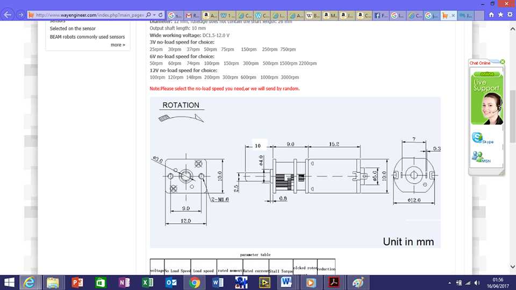Click the search magnifier in address bar

coord(148,15)
